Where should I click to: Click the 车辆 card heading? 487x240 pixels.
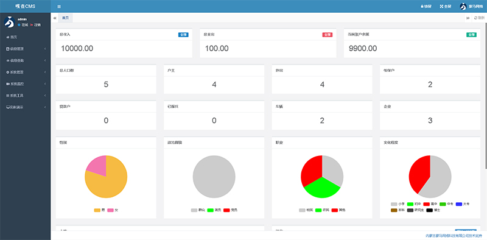tap(279, 107)
